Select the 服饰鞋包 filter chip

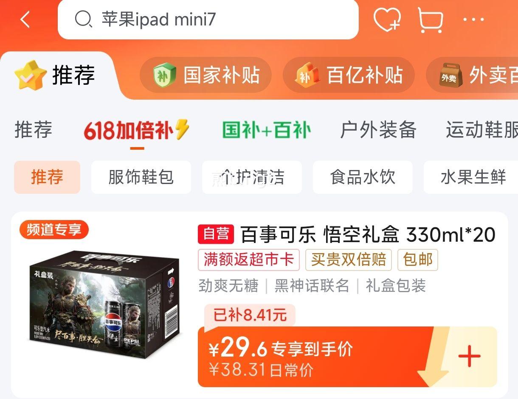click(141, 177)
